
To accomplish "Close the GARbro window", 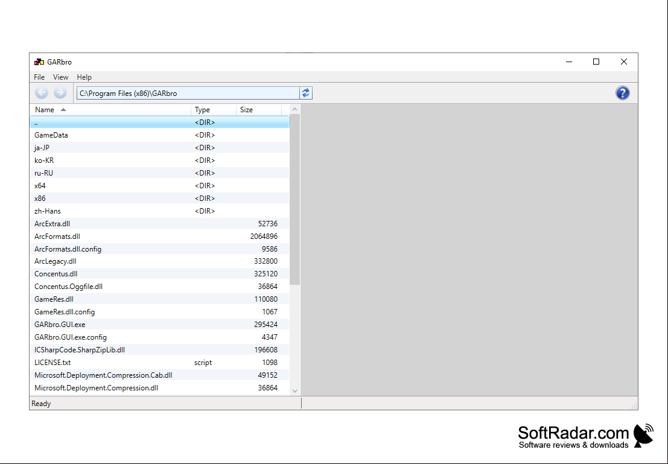I will pyautogui.click(x=624, y=62).
